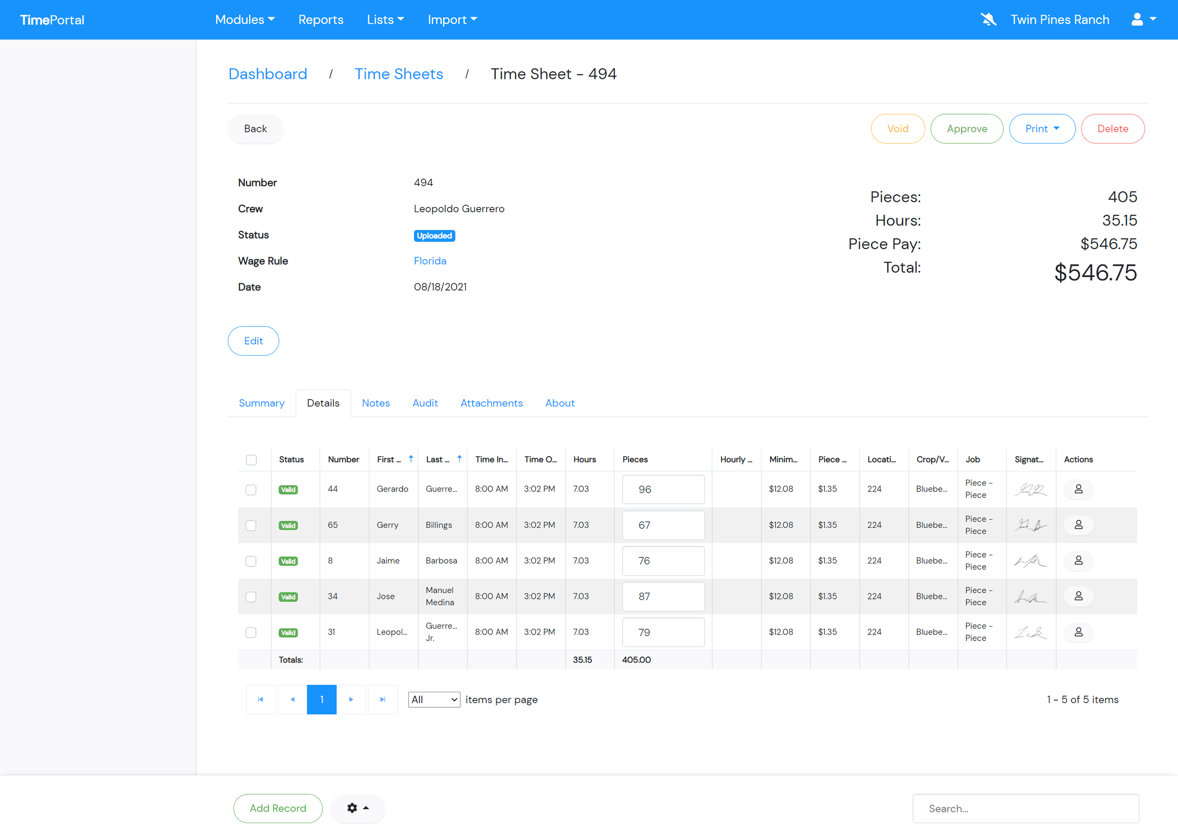Click inside the Search field at bottom right

coord(1026,808)
